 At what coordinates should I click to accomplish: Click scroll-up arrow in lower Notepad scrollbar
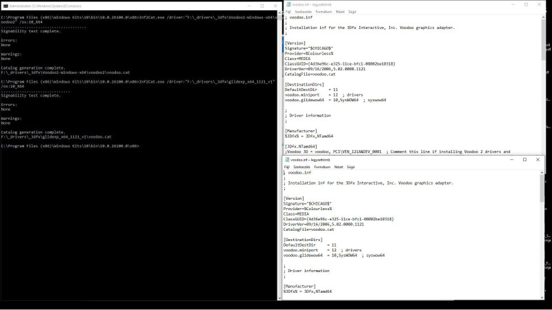[x=542, y=172]
